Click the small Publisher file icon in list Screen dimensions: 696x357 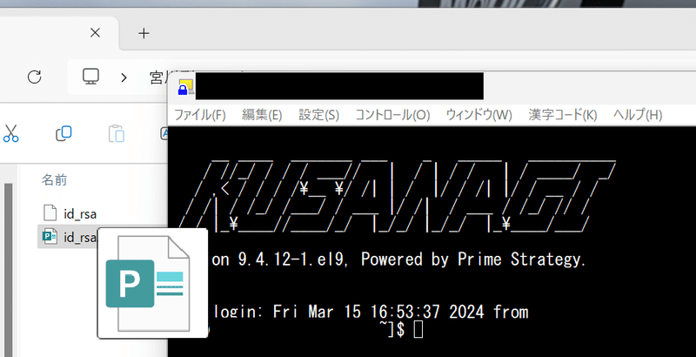coord(50,236)
